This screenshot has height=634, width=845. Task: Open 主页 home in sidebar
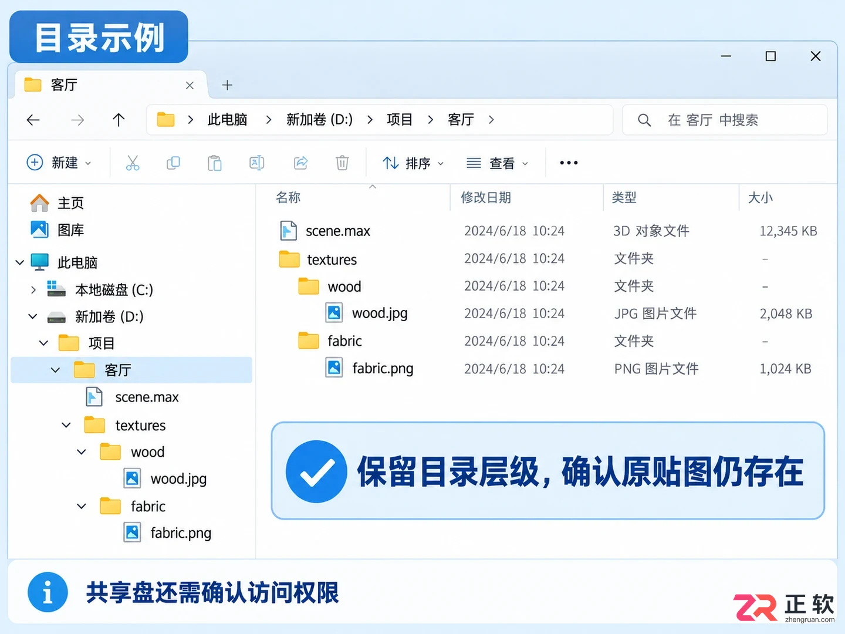pyautogui.click(x=57, y=203)
